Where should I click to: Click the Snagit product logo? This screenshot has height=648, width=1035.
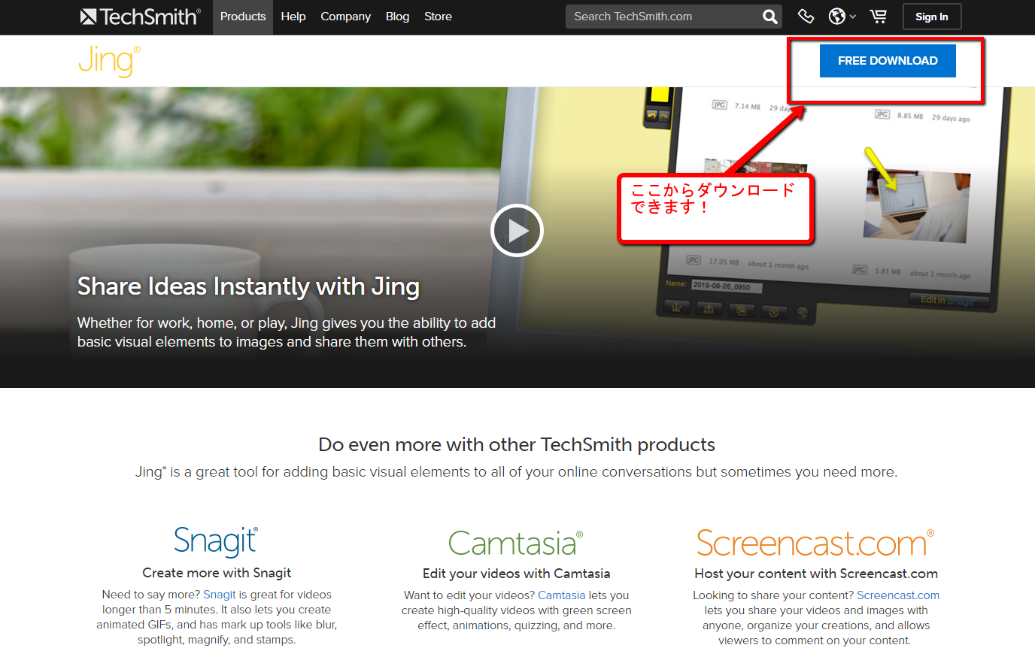(216, 541)
